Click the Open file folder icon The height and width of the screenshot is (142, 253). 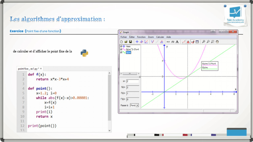126,42
